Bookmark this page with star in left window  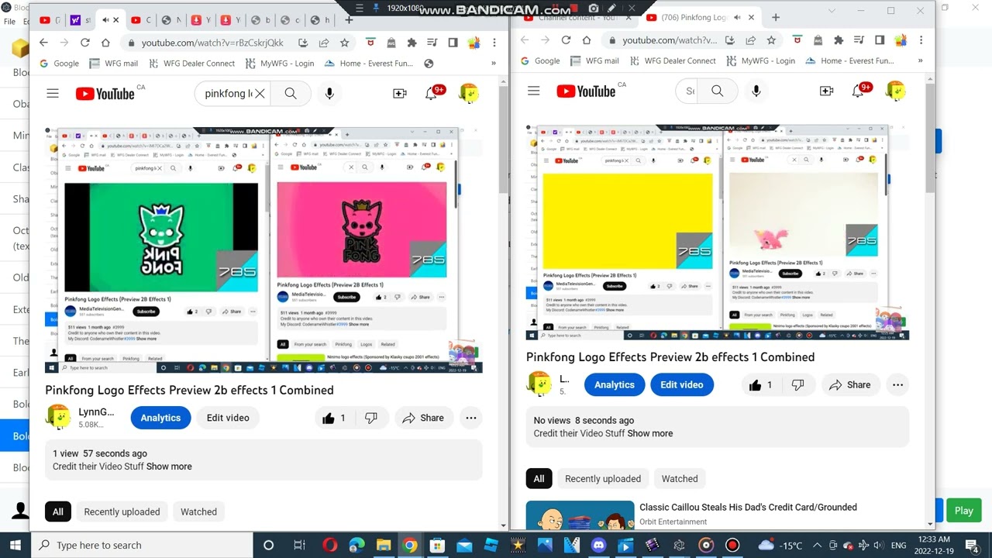coord(344,43)
